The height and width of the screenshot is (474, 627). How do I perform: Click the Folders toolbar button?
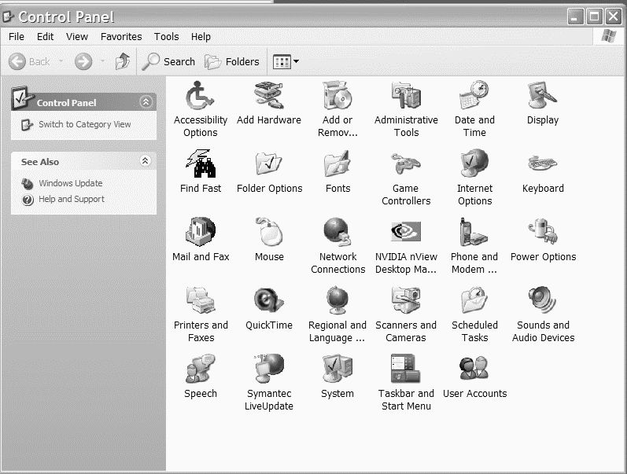coord(232,61)
